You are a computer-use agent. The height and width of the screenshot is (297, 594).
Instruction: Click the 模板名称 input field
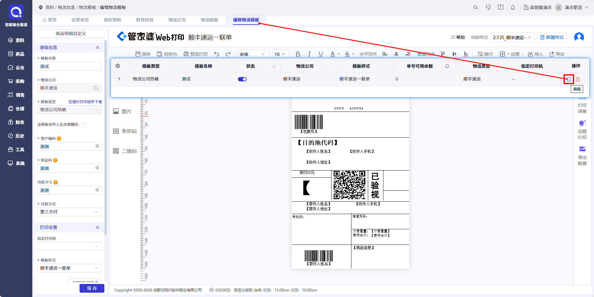[70, 66]
